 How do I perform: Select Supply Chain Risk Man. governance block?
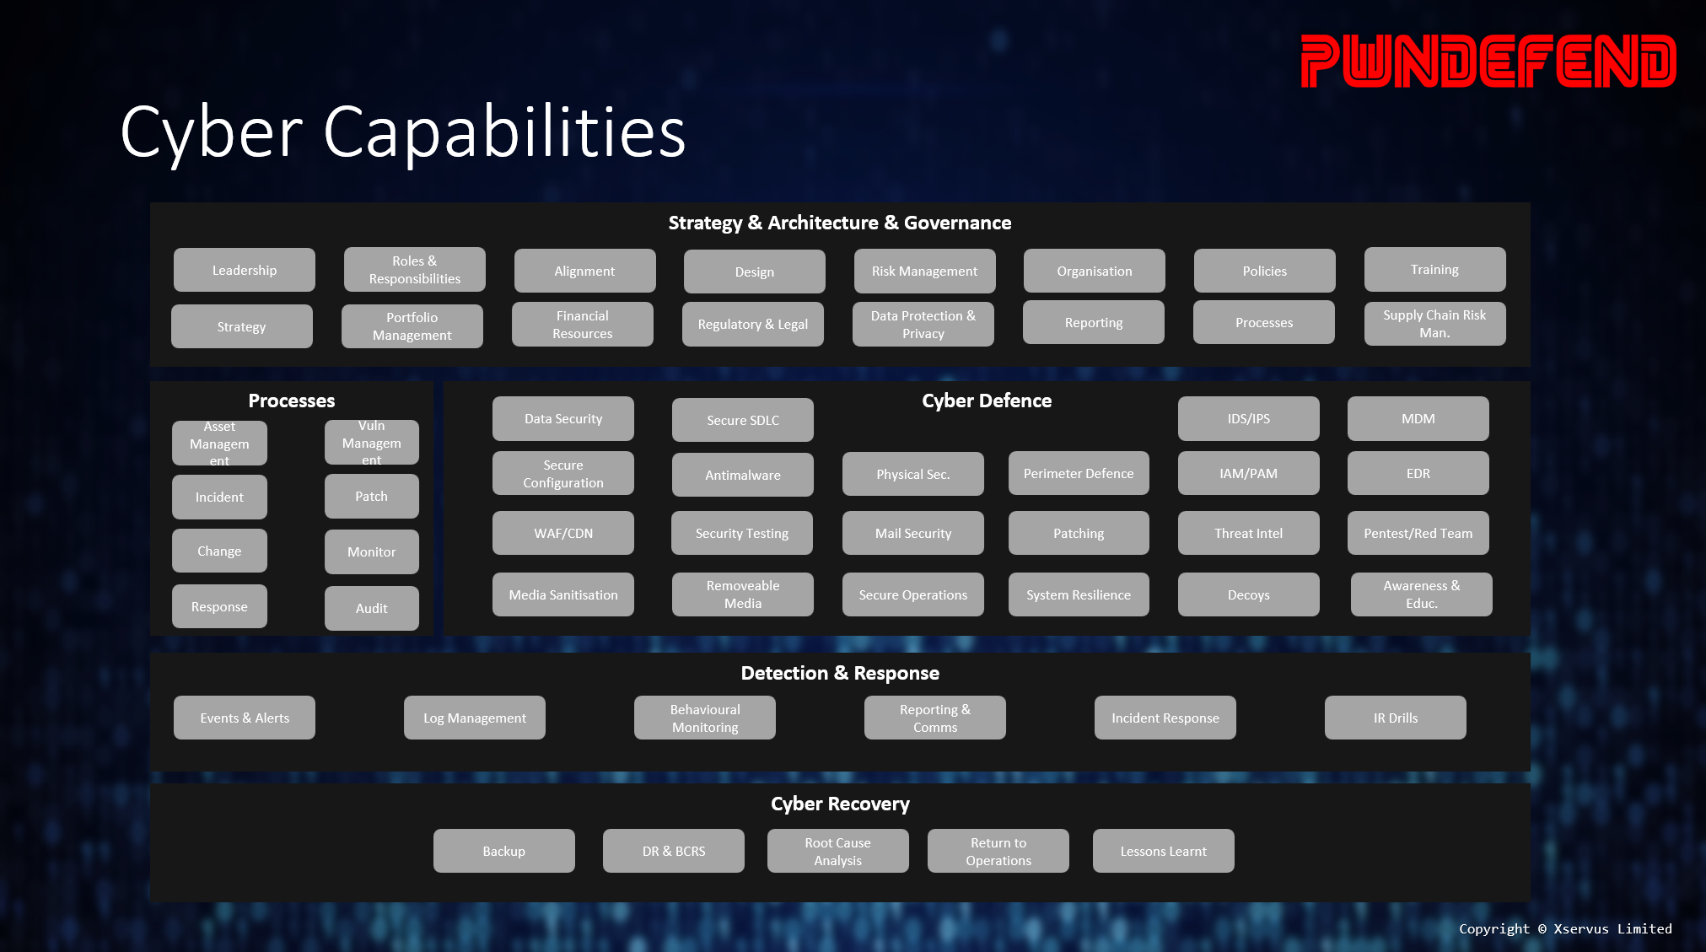click(x=1435, y=325)
